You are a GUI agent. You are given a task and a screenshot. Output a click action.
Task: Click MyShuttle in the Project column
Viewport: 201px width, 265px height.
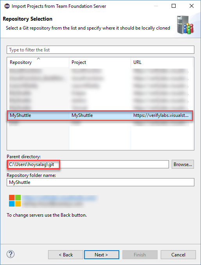[82, 115]
